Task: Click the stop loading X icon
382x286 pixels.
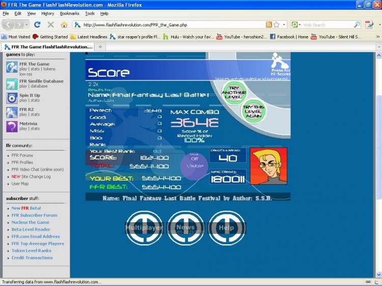Action: pyautogui.click(x=50, y=24)
